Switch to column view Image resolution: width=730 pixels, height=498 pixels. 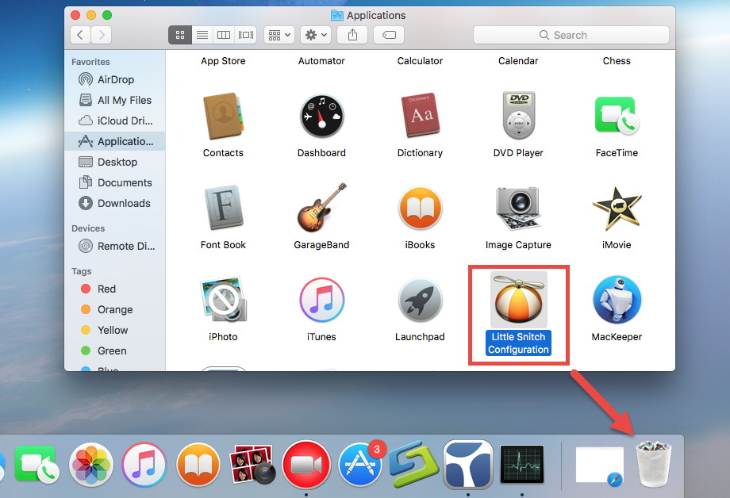(223, 35)
